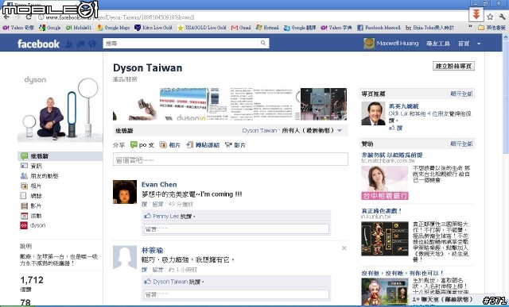This screenshot has height=307, width=509.
Task: Choose the po post share option
Action: click(142, 144)
